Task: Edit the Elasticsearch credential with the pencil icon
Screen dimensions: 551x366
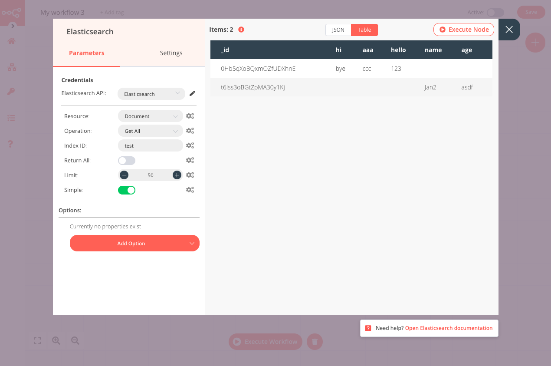Action: coord(192,93)
